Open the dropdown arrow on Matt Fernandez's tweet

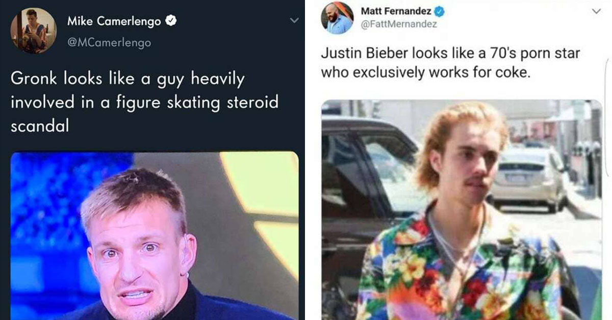596,12
